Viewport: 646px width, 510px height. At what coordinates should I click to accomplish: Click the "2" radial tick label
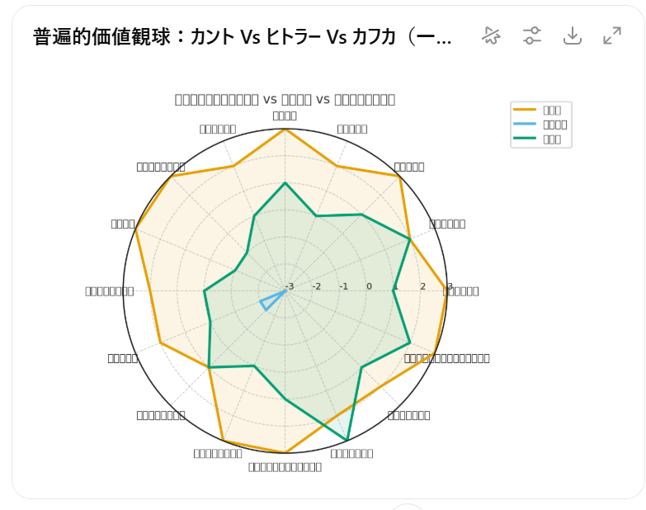click(x=422, y=286)
